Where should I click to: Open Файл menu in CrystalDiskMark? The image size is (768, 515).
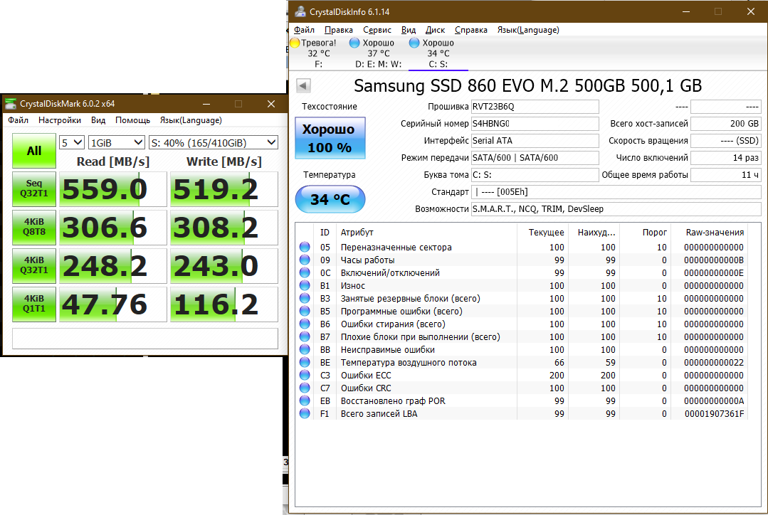(x=18, y=120)
